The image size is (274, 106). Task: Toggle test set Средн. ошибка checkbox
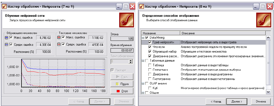[x=63, y=45]
